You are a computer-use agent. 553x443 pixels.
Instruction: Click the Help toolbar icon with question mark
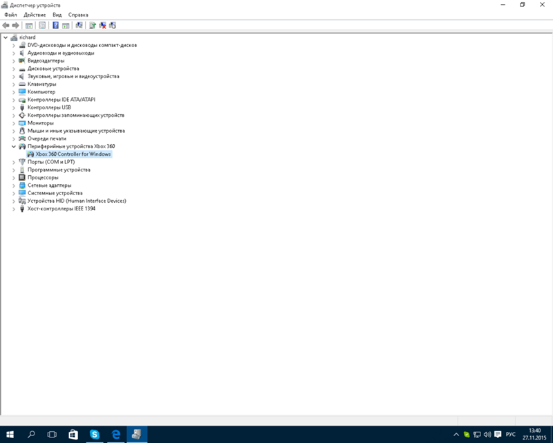(55, 26)
